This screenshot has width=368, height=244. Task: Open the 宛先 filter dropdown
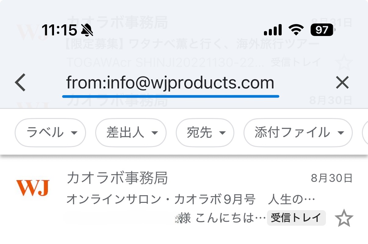click(x=205, y=133)
